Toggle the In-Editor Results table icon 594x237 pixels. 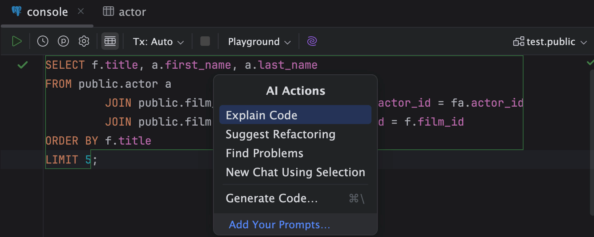point(110,41)
